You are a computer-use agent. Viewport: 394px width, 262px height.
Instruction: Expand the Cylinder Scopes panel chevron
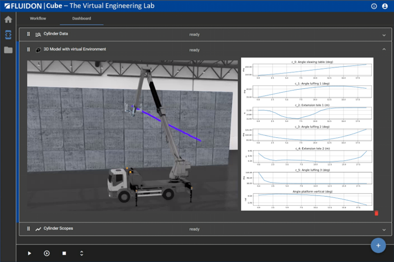click(x=384, y=229)
